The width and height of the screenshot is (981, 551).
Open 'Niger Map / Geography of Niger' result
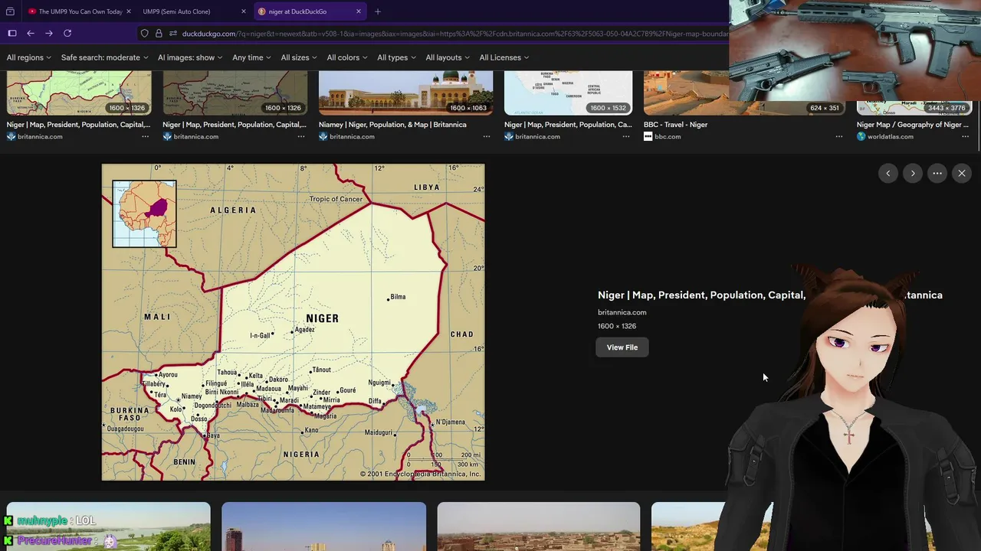point(913,124)
